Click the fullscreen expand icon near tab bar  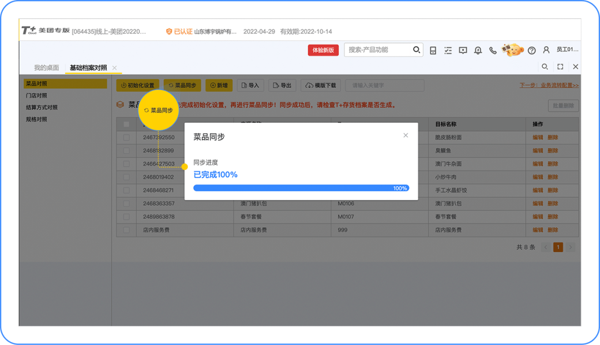click(559, 66)
